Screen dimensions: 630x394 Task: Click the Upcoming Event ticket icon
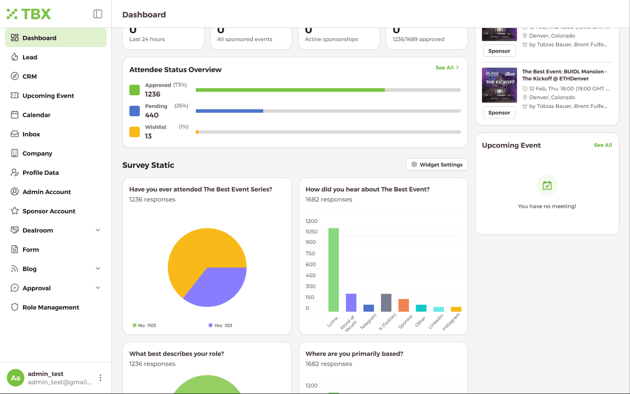coord(14,95)
